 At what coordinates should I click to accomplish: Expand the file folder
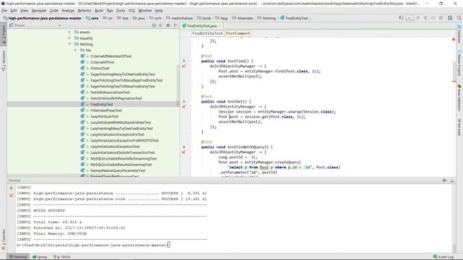tap(75, 50)
